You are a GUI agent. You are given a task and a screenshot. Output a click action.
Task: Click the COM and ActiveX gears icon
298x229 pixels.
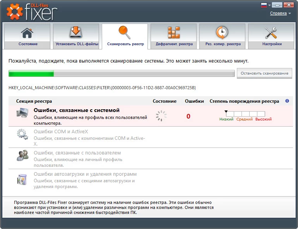pyautogui.click(x=22, y=134)
